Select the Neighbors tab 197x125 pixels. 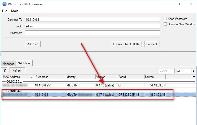tap(24, 63)
